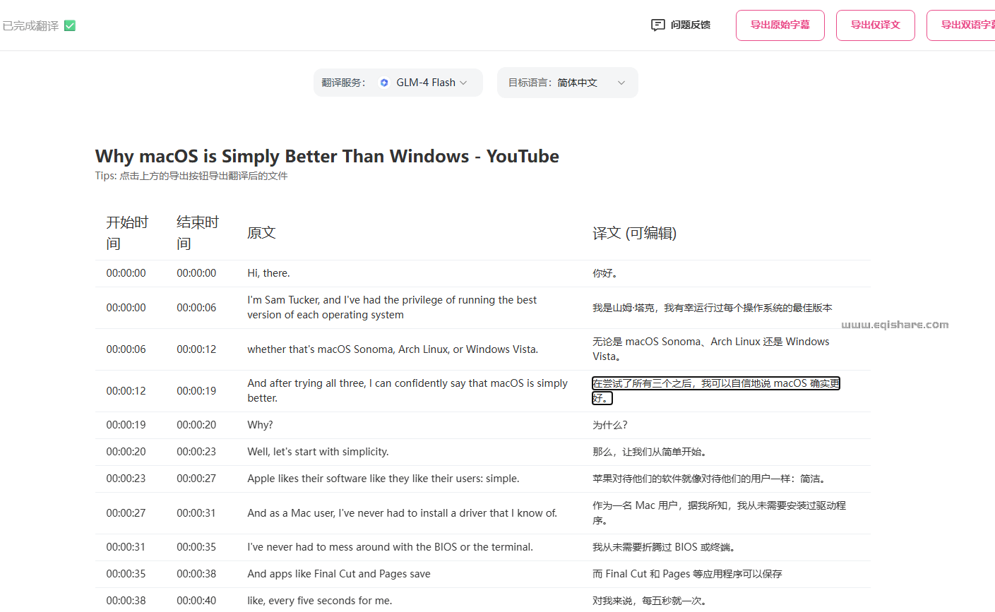Click the 译文 (可编辑) column header

point(633,233)
